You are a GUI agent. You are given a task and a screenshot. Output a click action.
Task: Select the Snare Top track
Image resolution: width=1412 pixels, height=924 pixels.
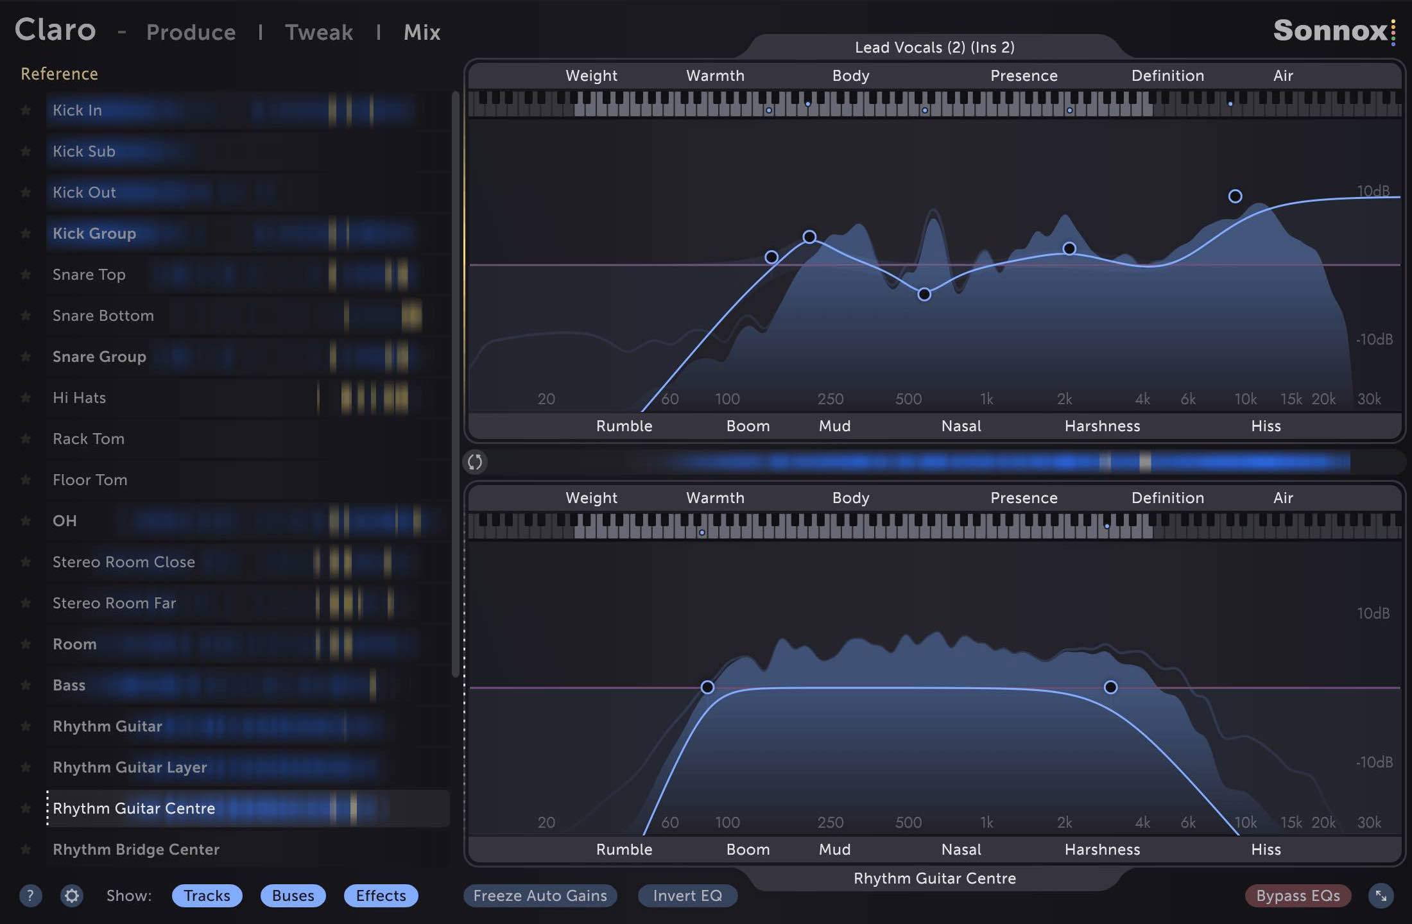(x=89, y=275)
